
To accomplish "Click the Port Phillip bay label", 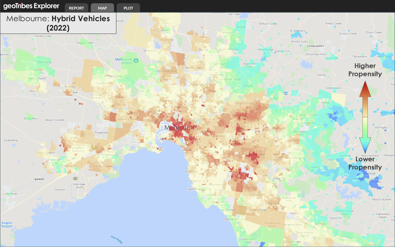I will pyautogui.click(x=117, y=239).
